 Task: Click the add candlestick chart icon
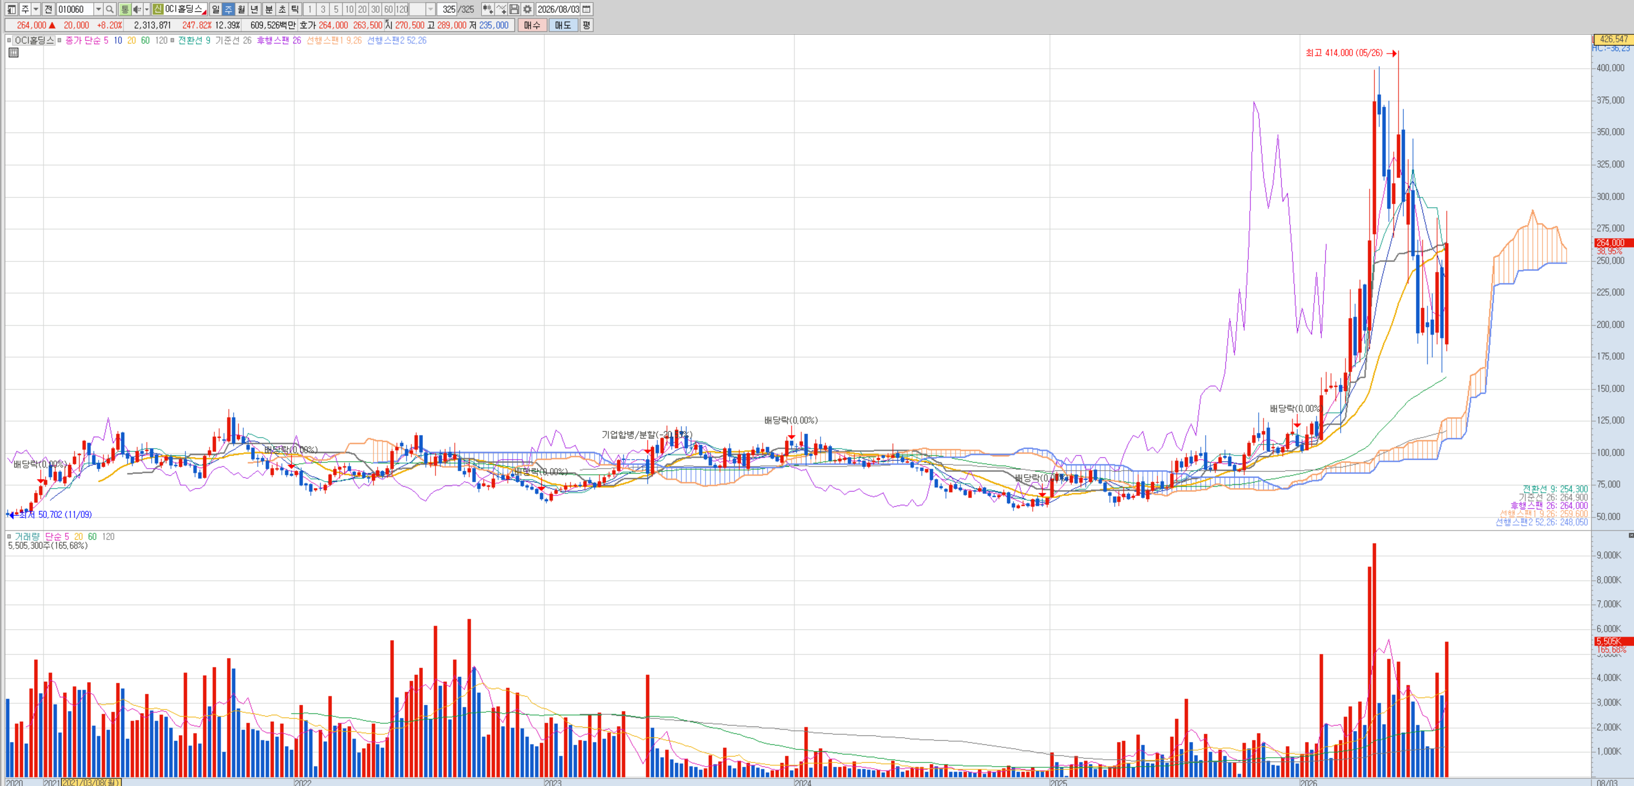click(487, 9)
